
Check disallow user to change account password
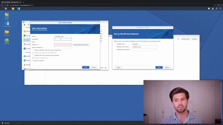coord(33,56)
